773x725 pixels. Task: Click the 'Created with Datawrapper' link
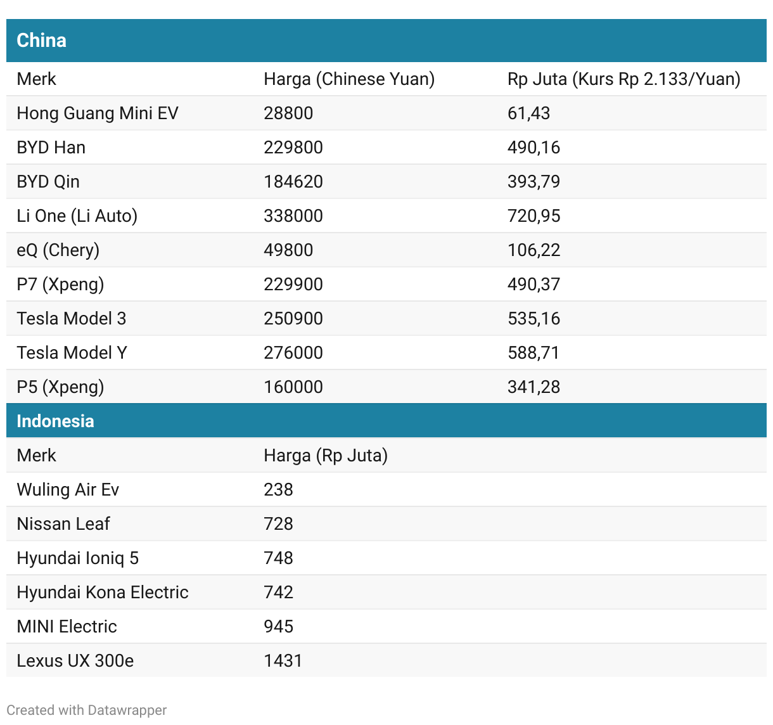[86, 710]
